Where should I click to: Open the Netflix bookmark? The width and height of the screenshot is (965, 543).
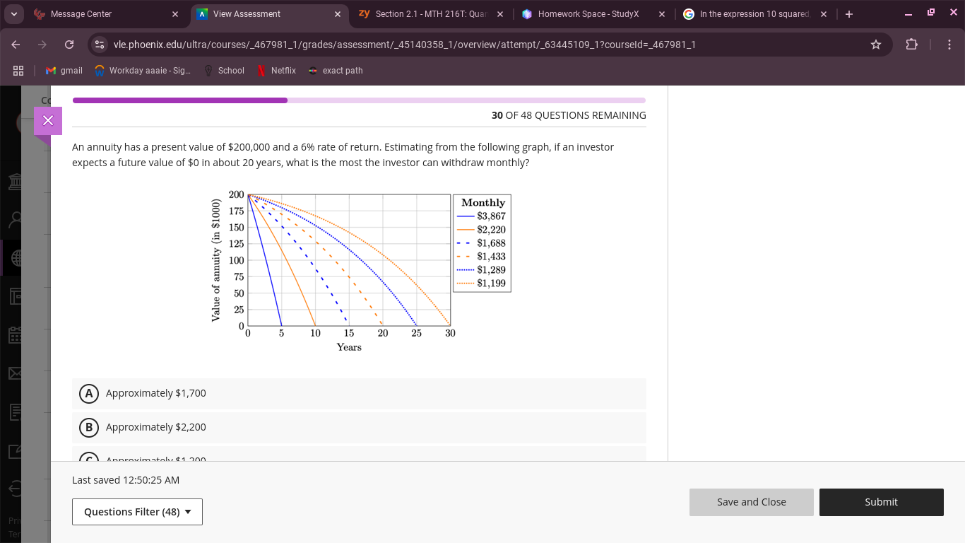[x=277, y=71]
